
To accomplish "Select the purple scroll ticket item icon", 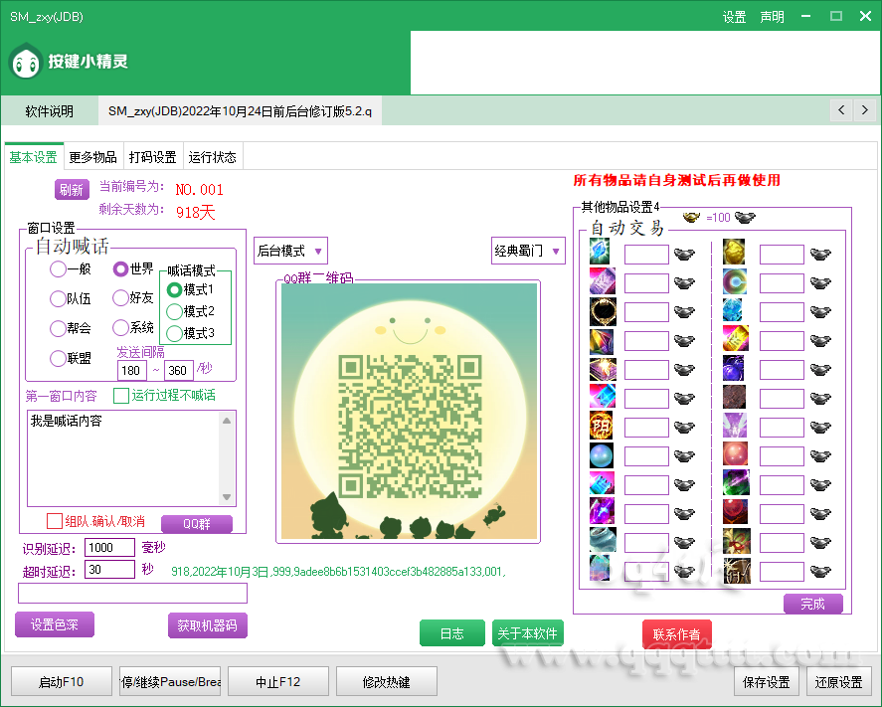I will 602,280.
